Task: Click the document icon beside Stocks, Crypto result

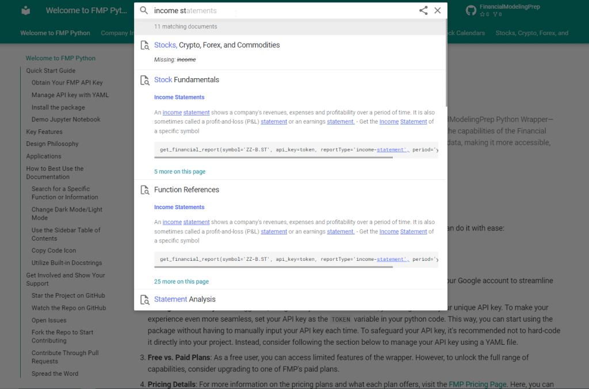Action: pos(145,45)
